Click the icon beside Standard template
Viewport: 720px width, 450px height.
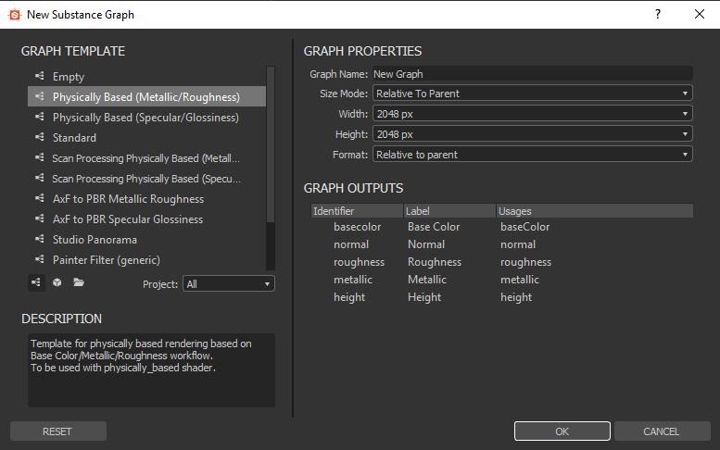click(40, 138)
